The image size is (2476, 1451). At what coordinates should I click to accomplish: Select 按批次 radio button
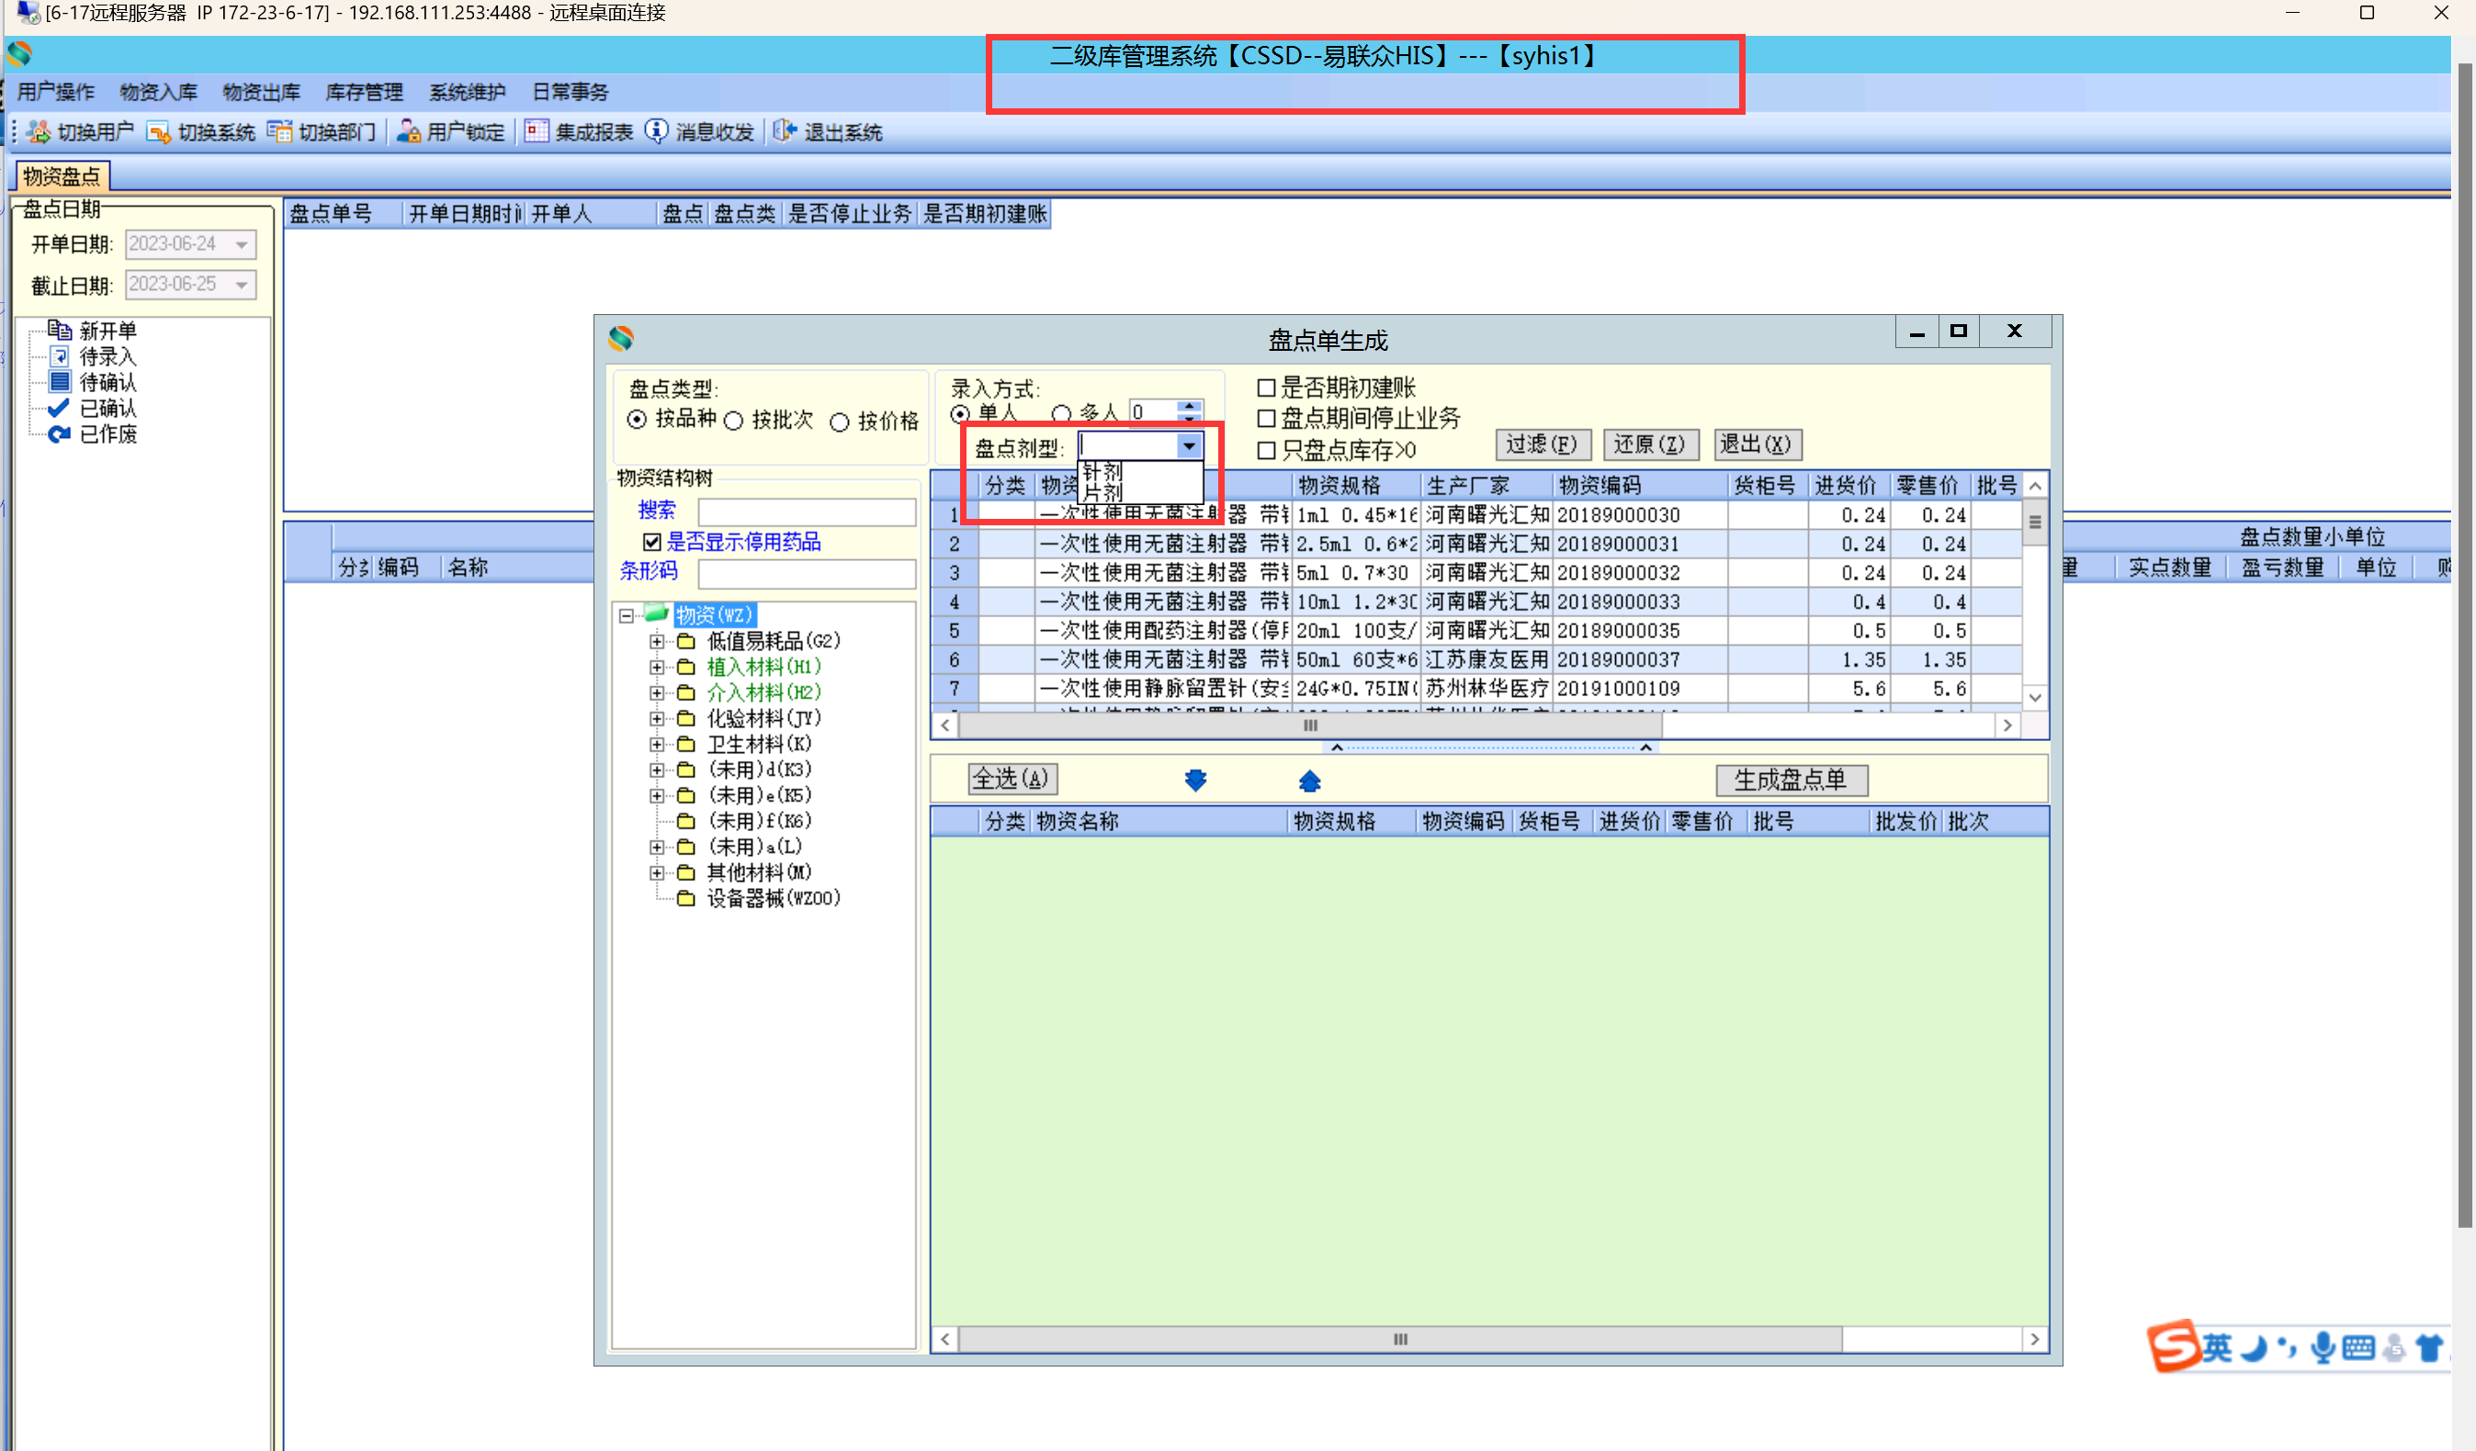[734, 422]
